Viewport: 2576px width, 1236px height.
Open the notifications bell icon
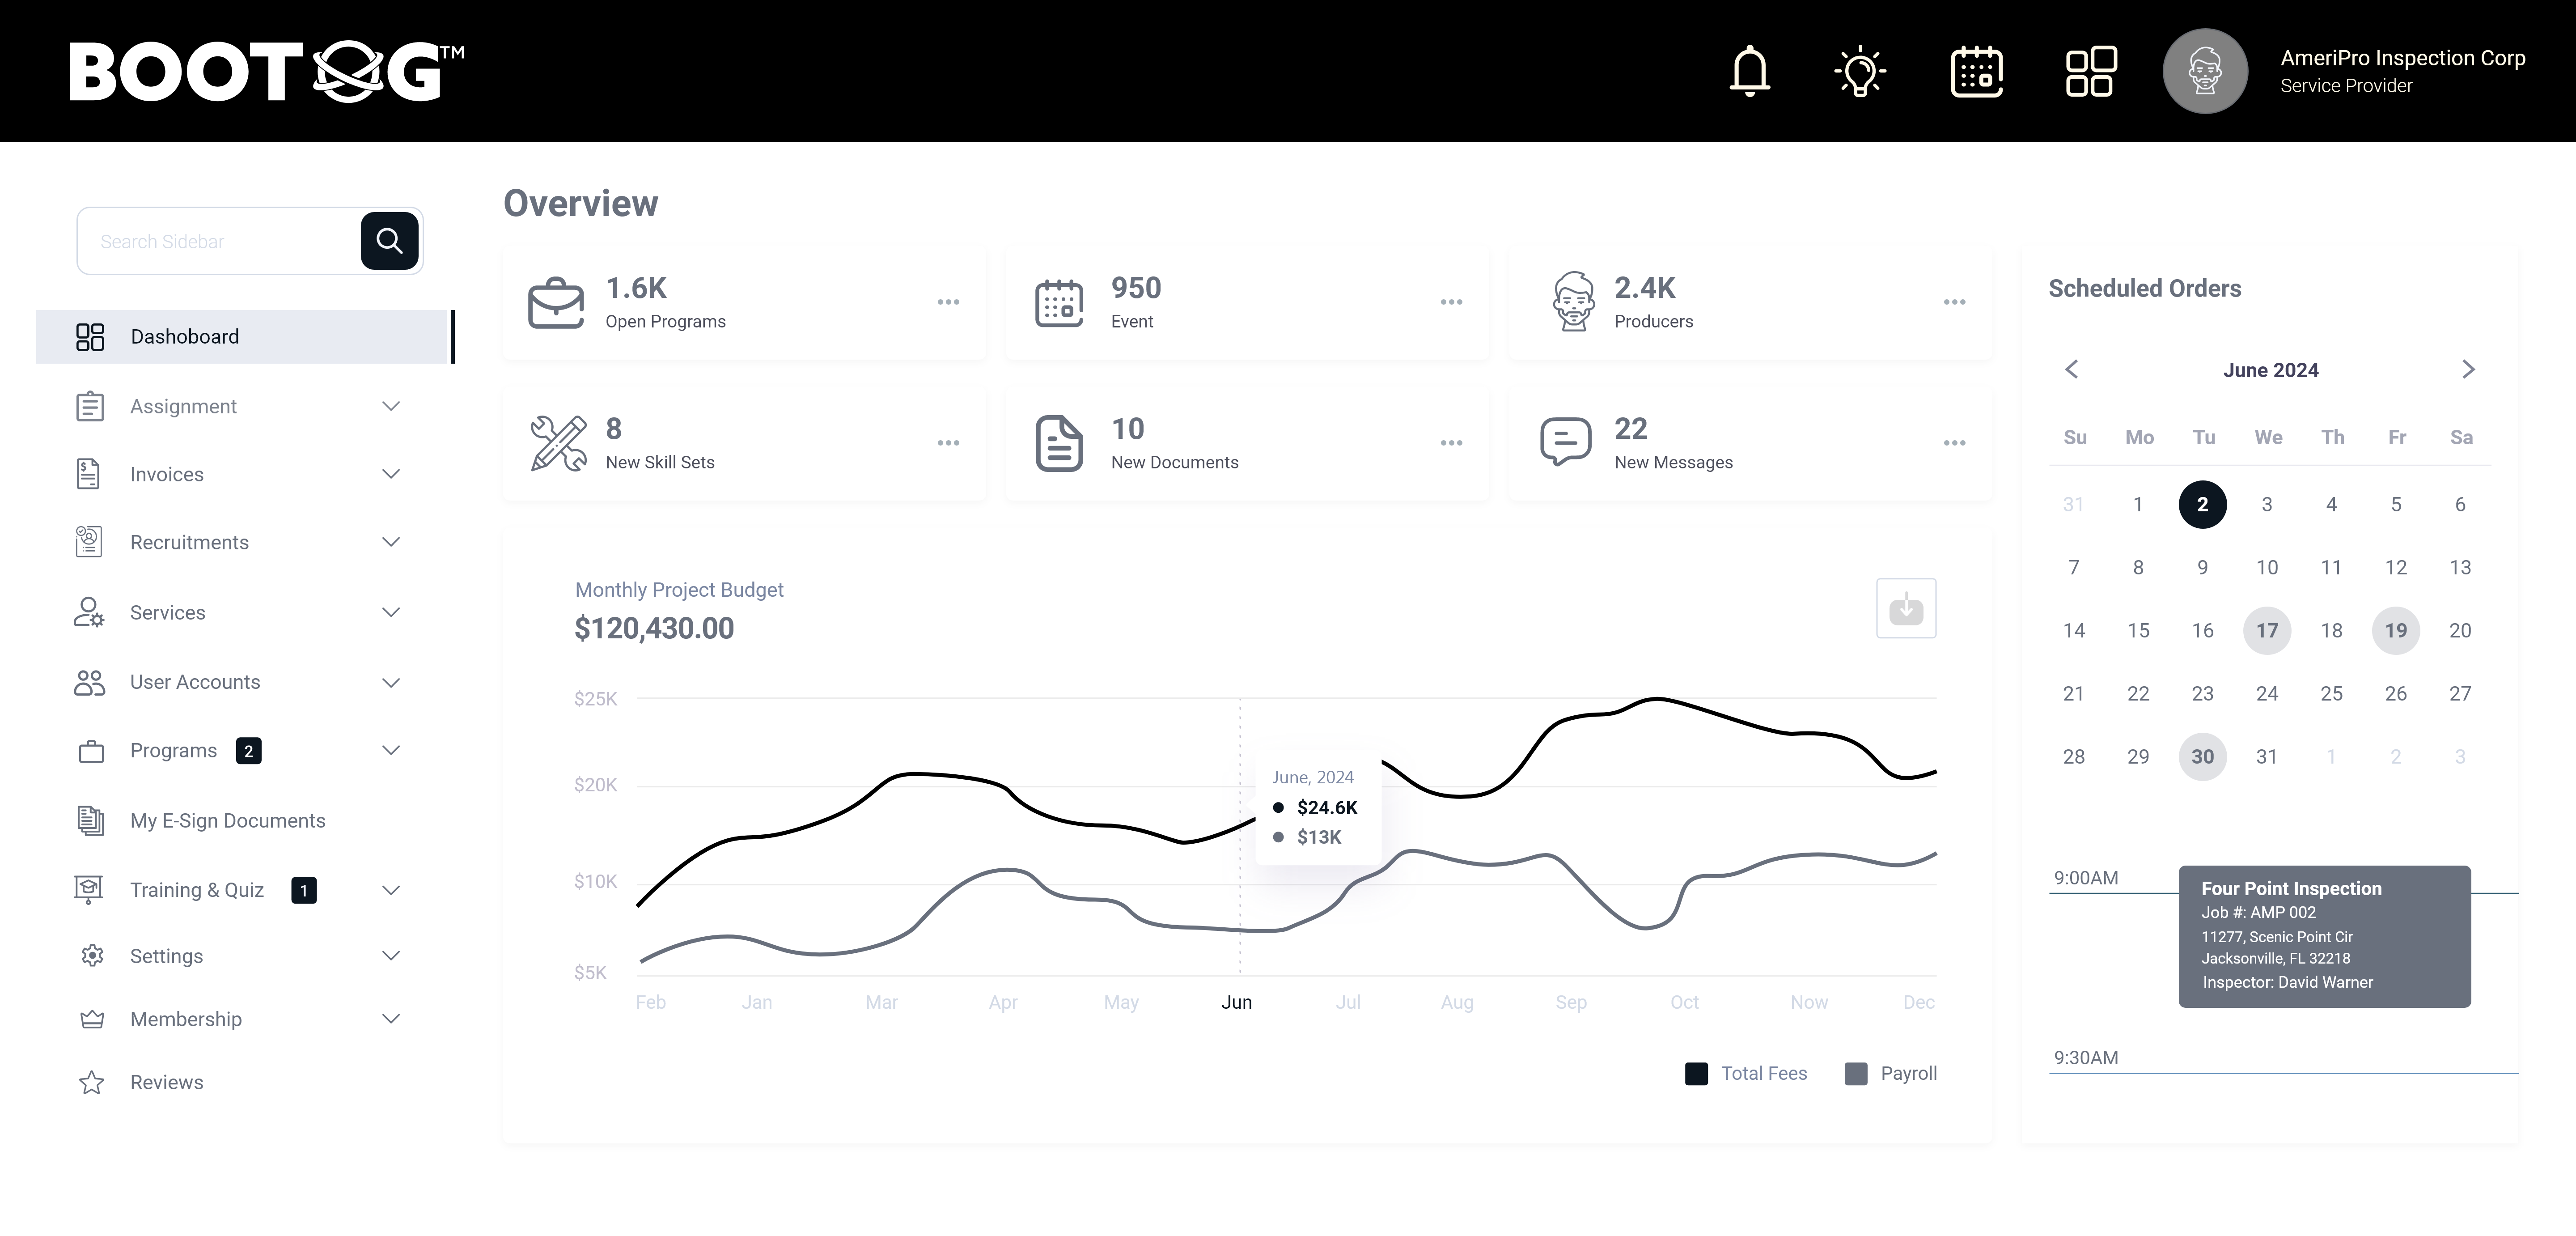[1750, 71]
